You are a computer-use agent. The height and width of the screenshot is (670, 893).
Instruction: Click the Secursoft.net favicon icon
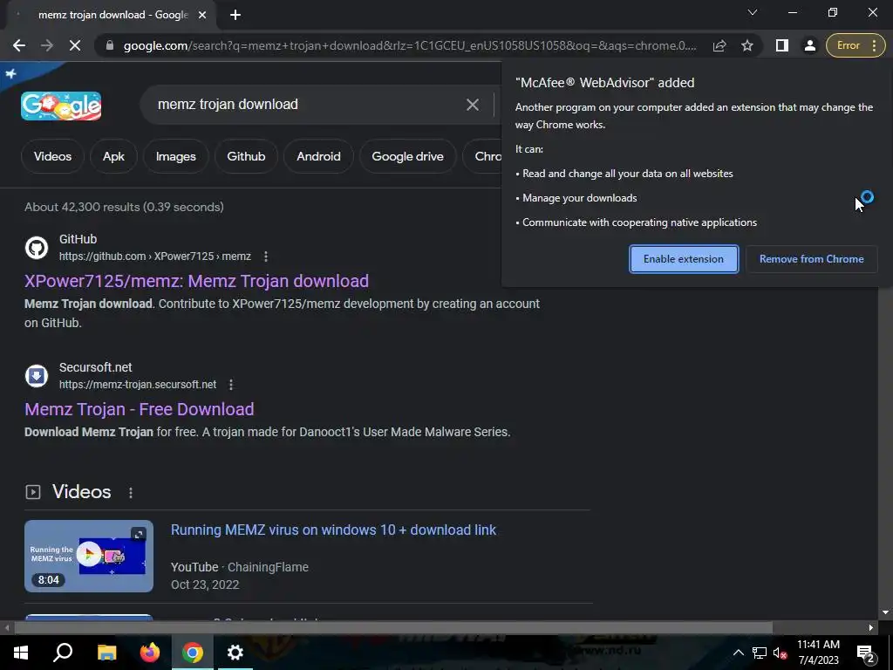click(x=37, y=376)
